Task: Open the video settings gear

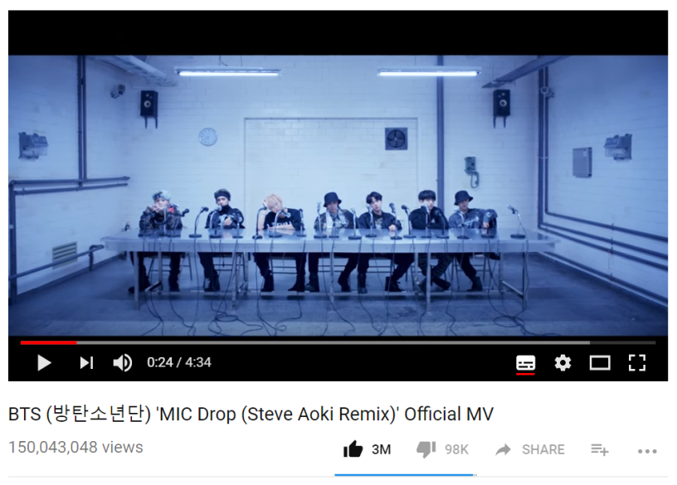Action: click(563, 363)
